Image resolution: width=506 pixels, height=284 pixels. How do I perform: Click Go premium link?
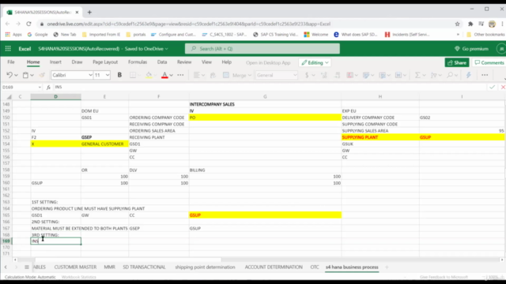471,49
